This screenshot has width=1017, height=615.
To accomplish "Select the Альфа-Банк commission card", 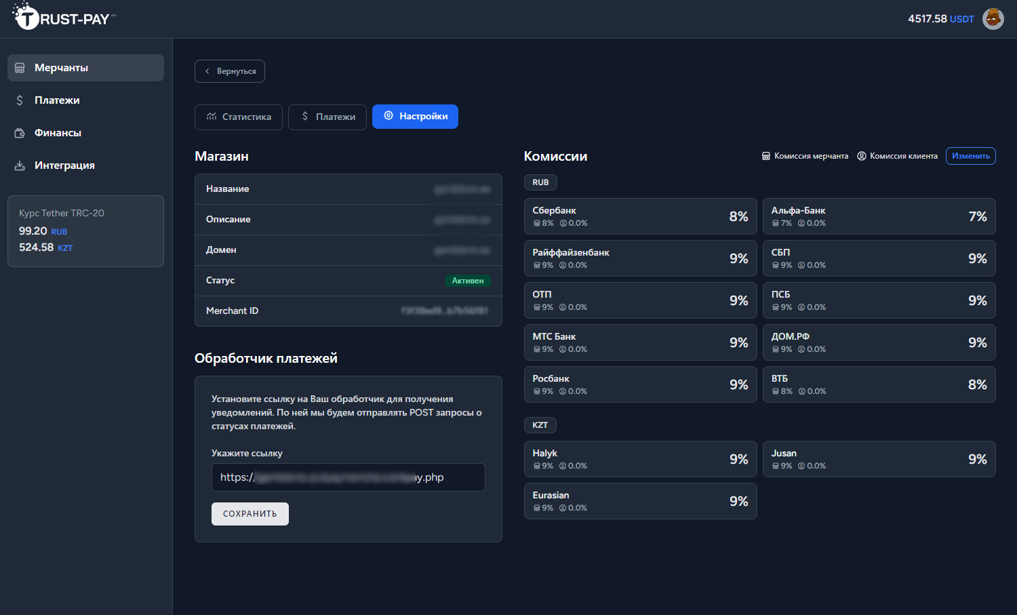I will [x=879, y=216].
